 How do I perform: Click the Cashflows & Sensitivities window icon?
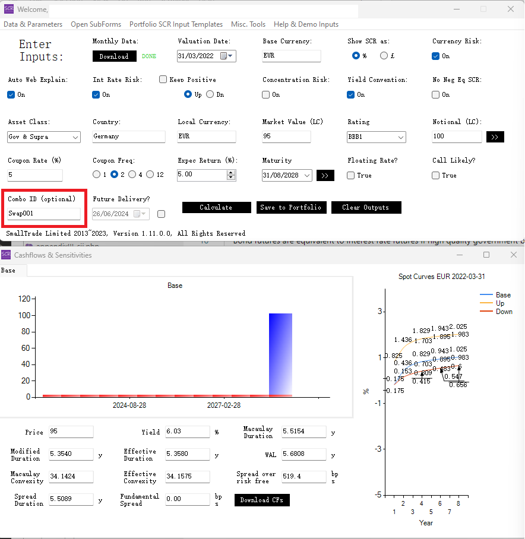(6, 255)
